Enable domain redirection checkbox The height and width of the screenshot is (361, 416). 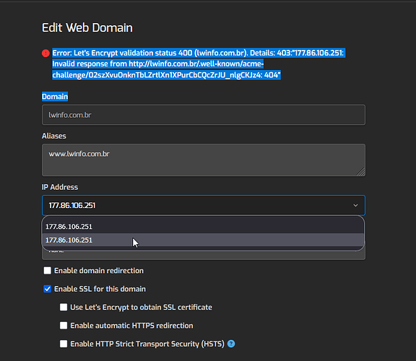tap(48, 271)
